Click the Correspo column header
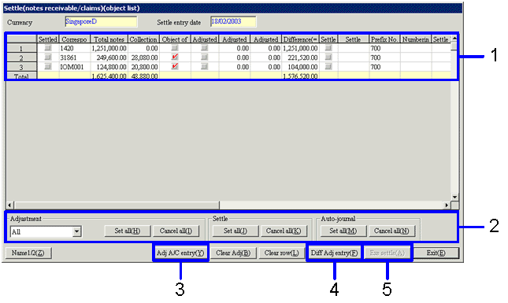The width and height of the screenshot is (508, 303). (75, 39)
